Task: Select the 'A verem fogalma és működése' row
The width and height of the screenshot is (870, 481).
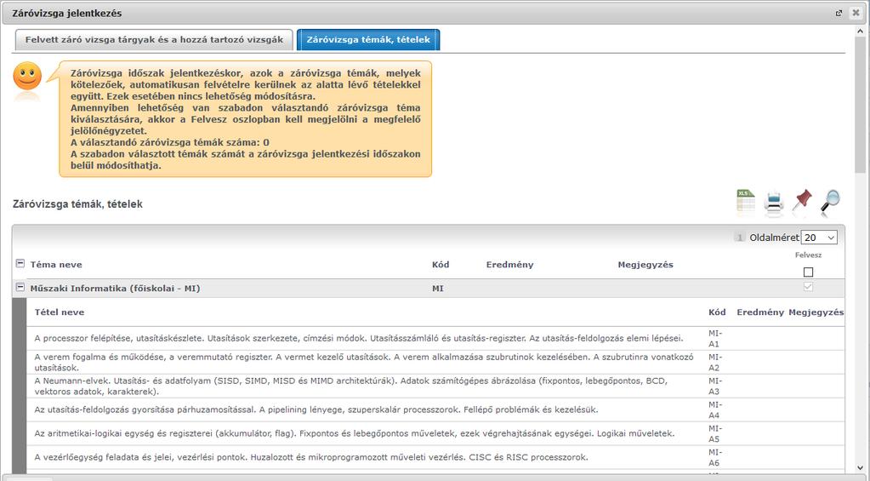Action: pos(435,362)
